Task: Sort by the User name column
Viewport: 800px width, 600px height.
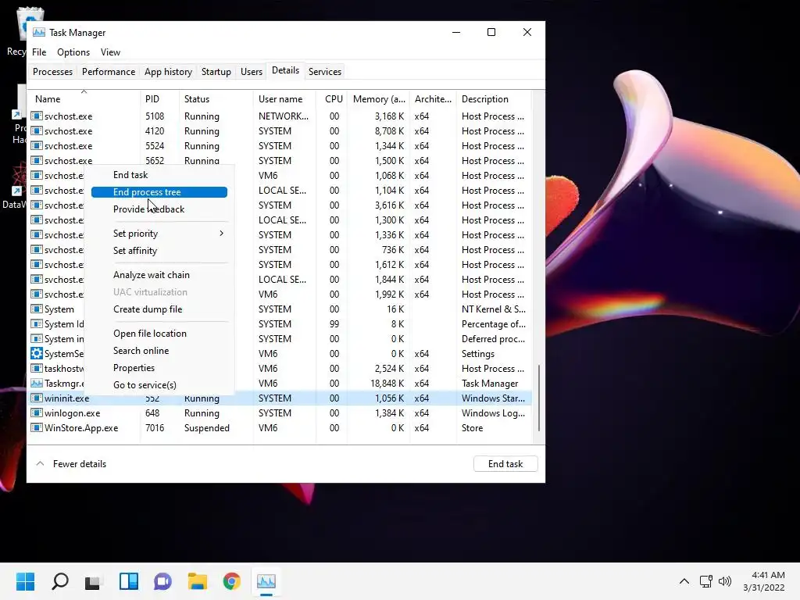Action: point(284,99)
